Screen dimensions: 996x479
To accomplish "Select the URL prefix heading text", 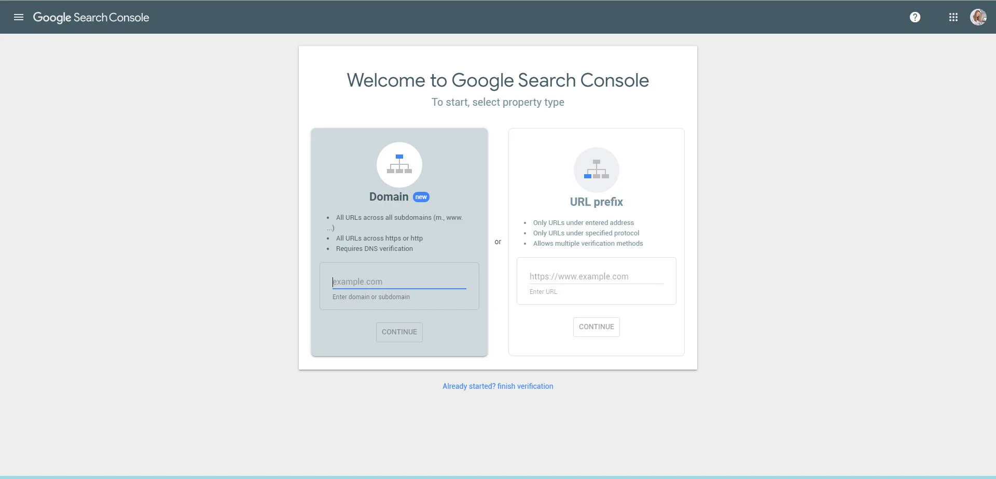I will pyautogui.click(x=596, y=202).
